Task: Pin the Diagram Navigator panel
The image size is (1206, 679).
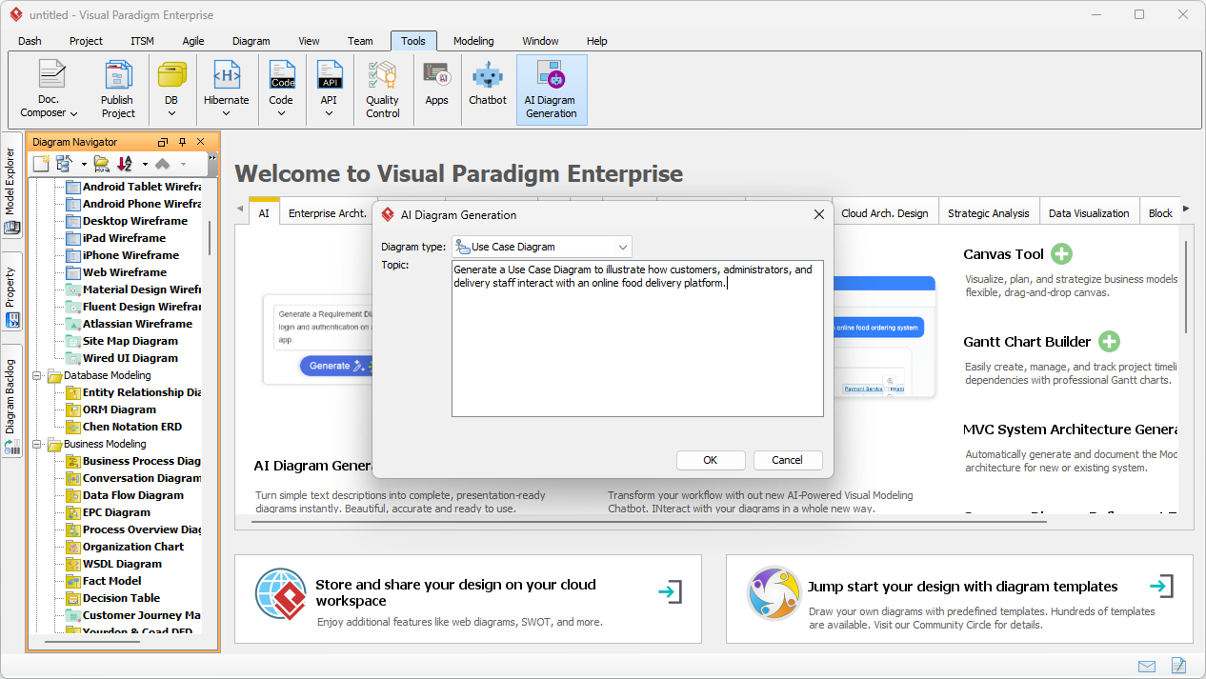Action: [181, 141]
